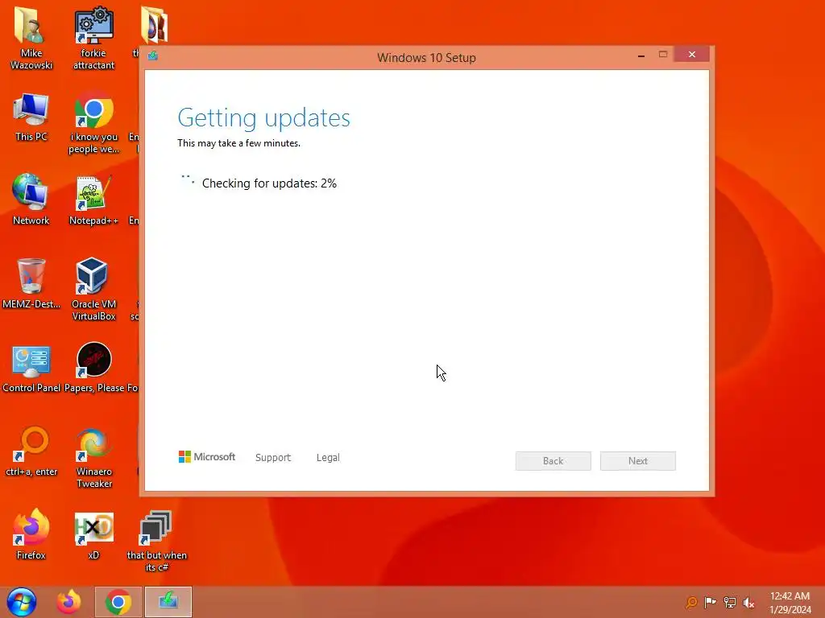Select Windows 10 Setup taskbar button
The width and height of the screenshot is (825, 618).
coord(168,602)
